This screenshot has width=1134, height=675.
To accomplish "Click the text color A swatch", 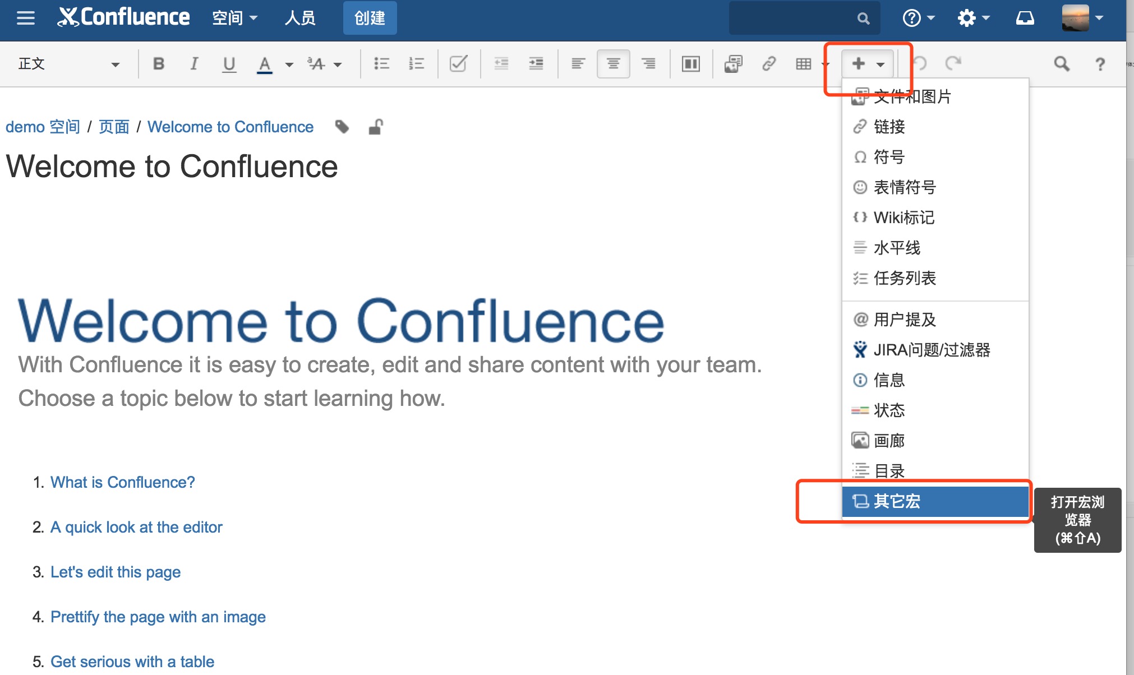I will click(x=265, y=64).
